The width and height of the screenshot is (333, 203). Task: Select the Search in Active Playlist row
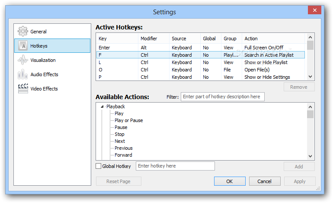coord(201,55)
